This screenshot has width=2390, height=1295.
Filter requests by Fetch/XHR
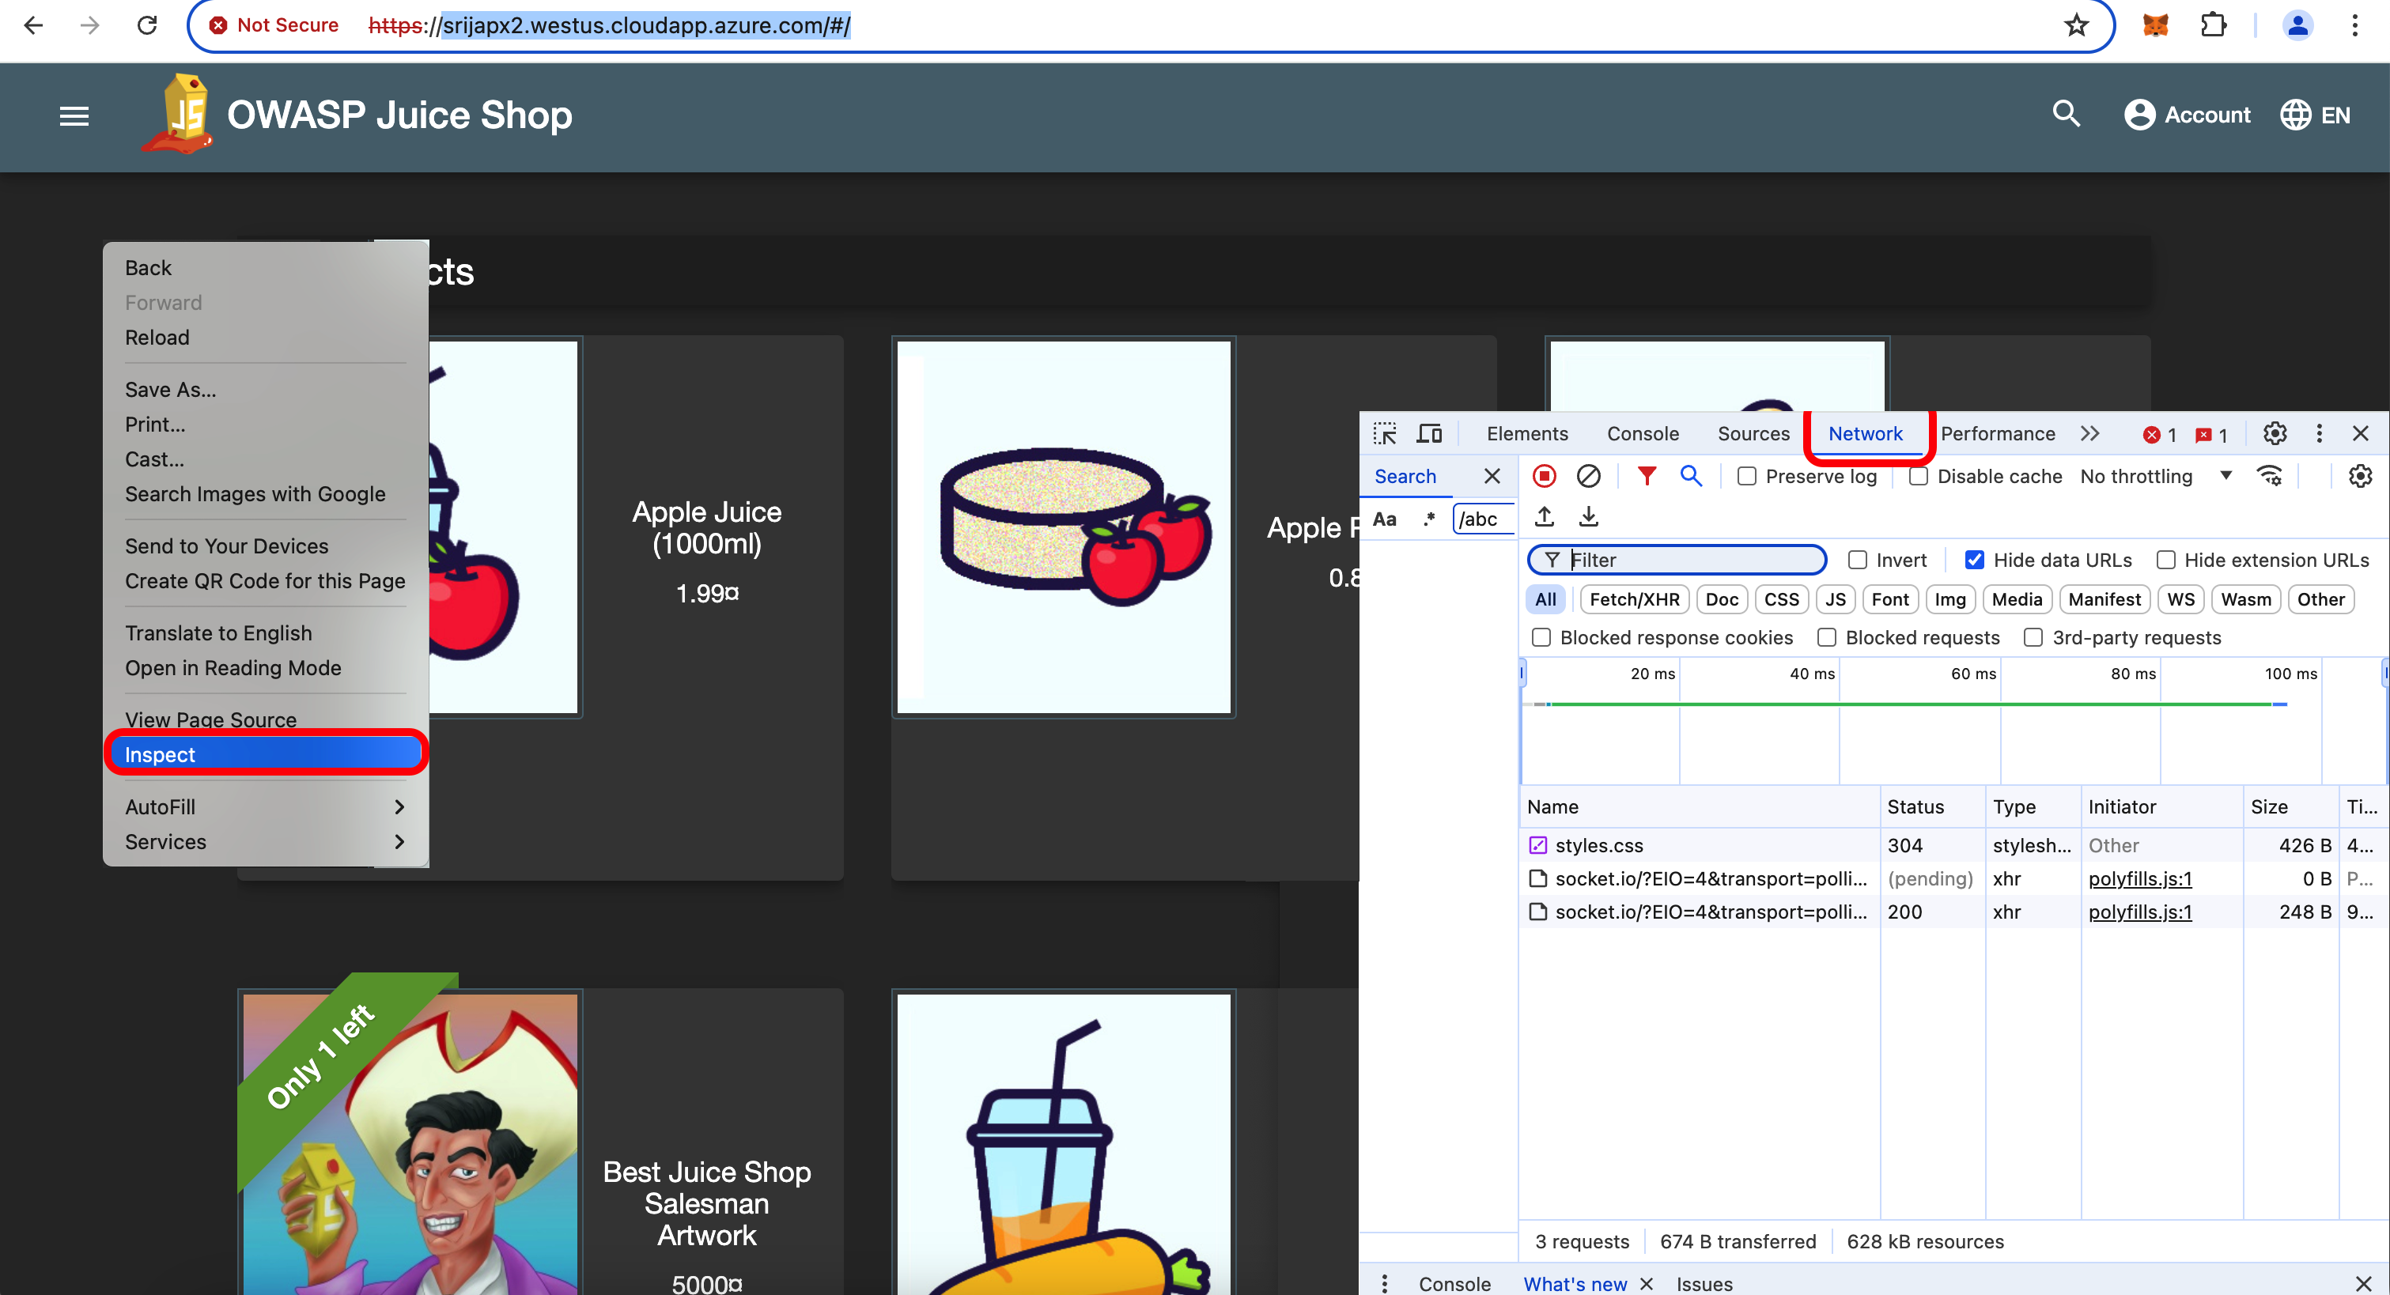(x=1634, y=599)
